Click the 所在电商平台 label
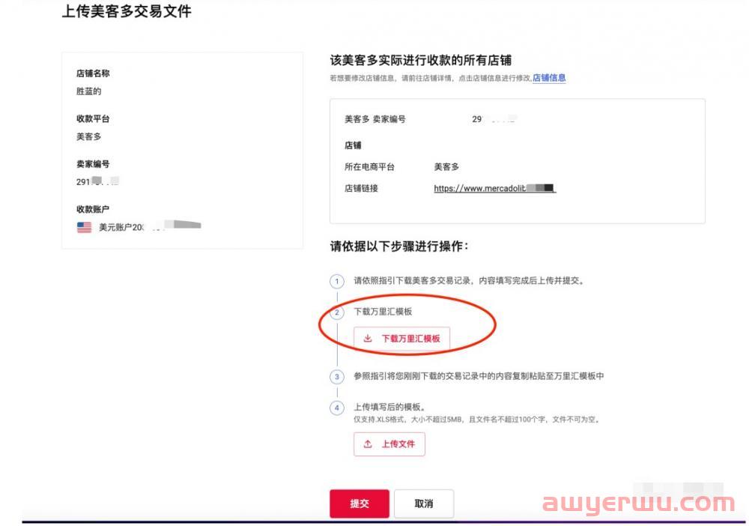Screen dimensions: 749x526 coord(369,167)
